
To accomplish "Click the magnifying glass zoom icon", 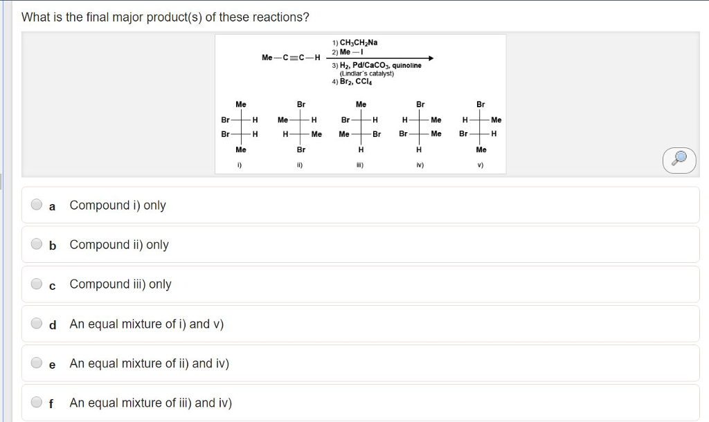I will point(679,160).
